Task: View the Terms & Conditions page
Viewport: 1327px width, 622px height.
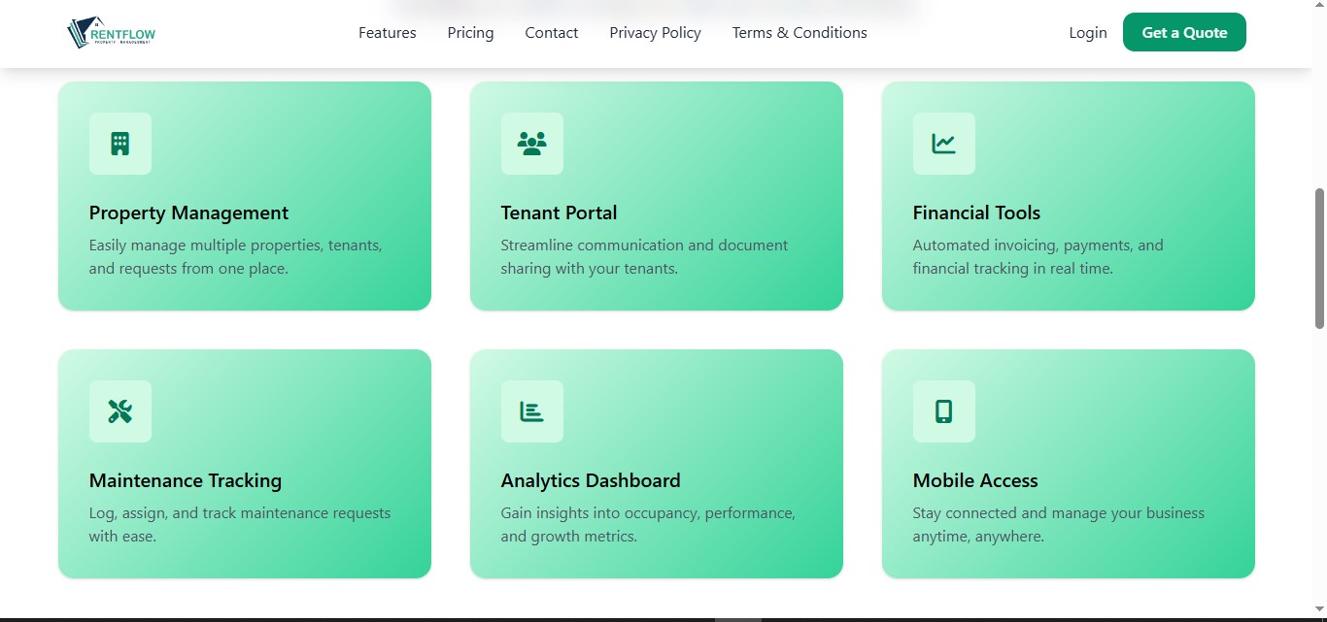Action: pos(799,32)
